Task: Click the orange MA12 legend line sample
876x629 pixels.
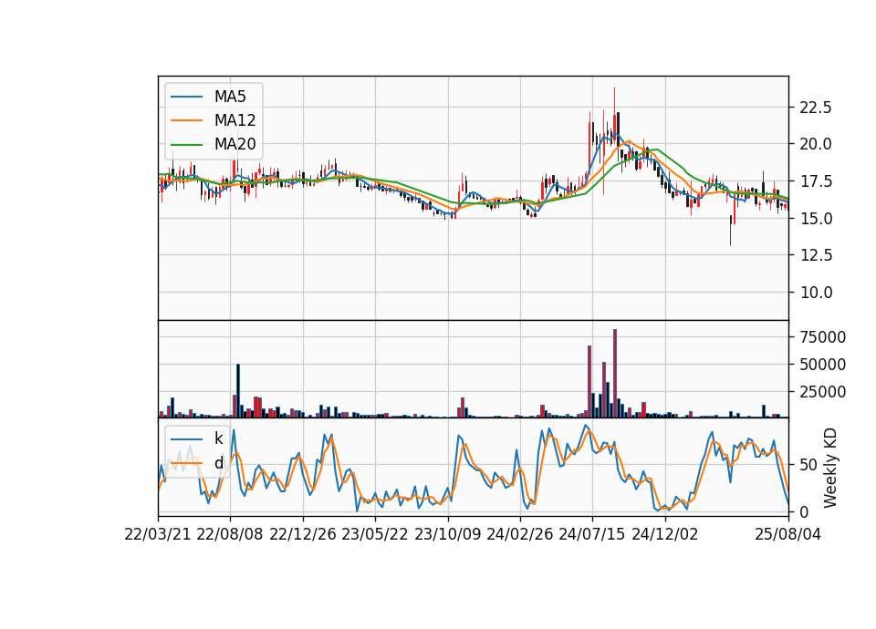Action: pyautogui.click(x=186, y=120)
